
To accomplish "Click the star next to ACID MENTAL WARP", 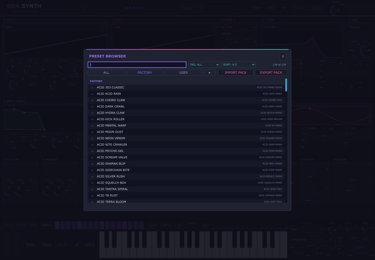I will click(92, 126).
